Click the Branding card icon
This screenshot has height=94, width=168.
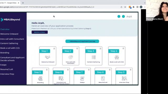40,79
